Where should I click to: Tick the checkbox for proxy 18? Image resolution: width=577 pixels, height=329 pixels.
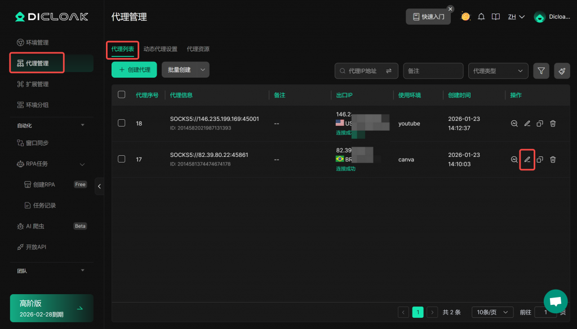(x=122, y=123)
